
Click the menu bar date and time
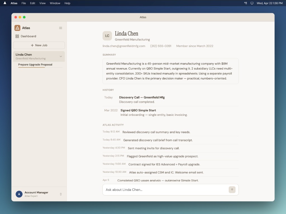click(270, 3)
